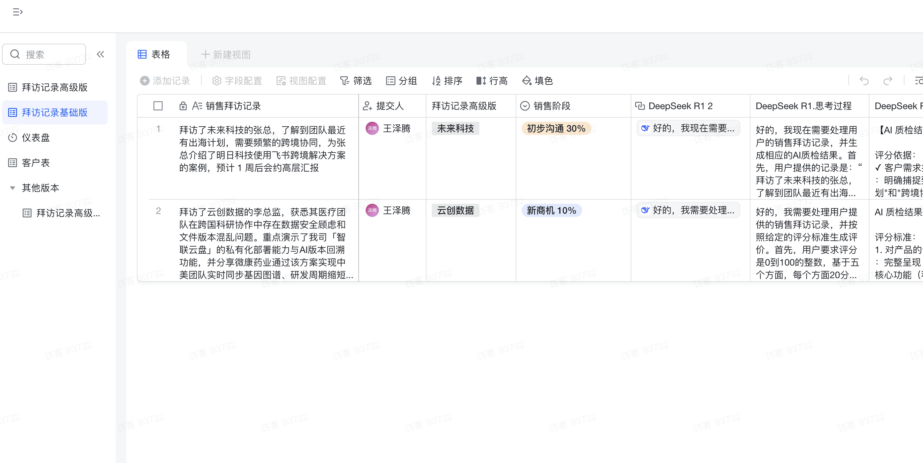
Task: Click the field icon in DeepSeek R1 2 header
Action: click(x=640, y=106)
